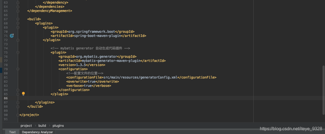The width and height of the screenshot is (325, 134).
Task: Click the closing </dependencyManagement> tag
Action: [x=50, y=11]
